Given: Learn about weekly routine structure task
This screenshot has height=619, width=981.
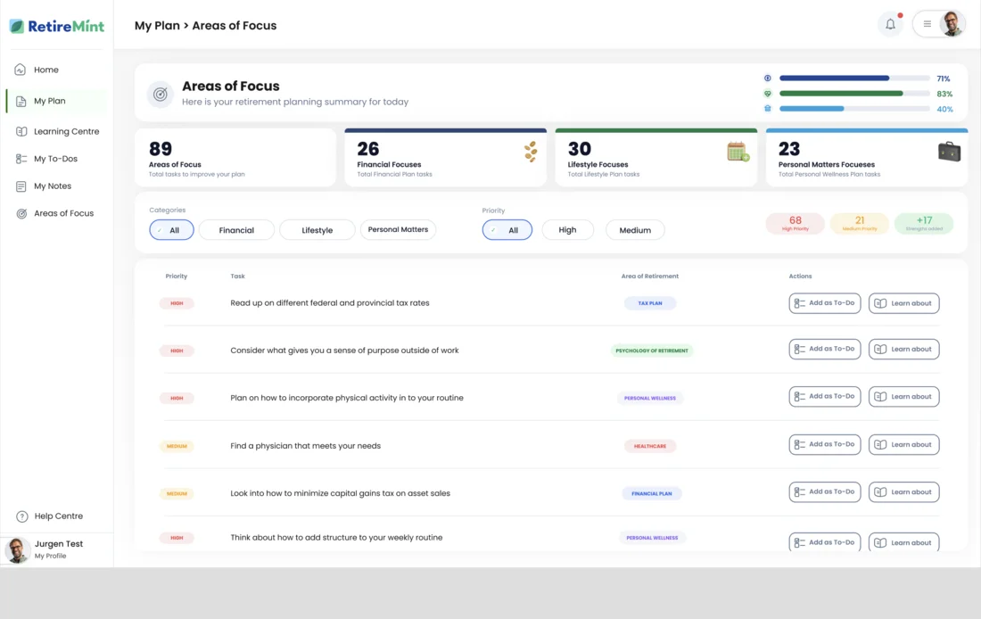Looking at the screenshot, I should tap(904, 542).
